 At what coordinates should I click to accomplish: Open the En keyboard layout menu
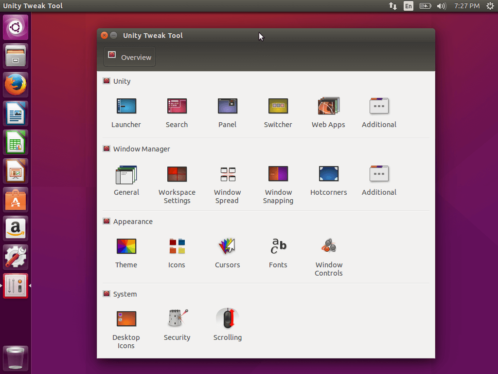click(409, 6)
